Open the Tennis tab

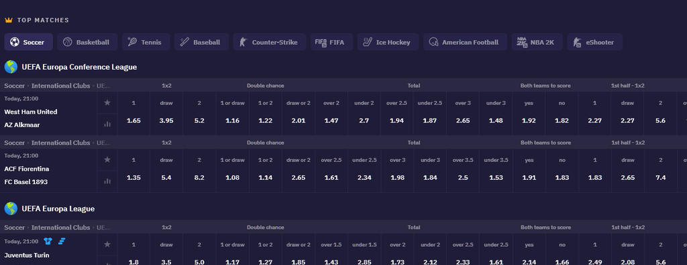[x=146, y=42]
